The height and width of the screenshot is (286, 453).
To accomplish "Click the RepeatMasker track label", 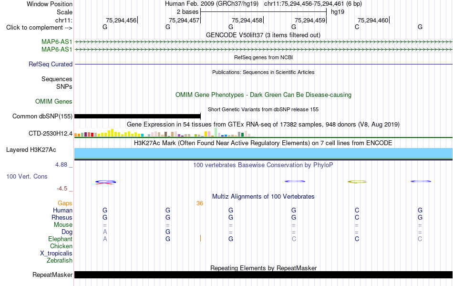I will pos(52,275).
